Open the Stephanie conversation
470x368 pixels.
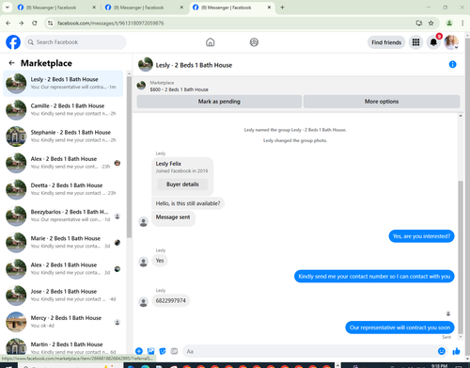63,136
